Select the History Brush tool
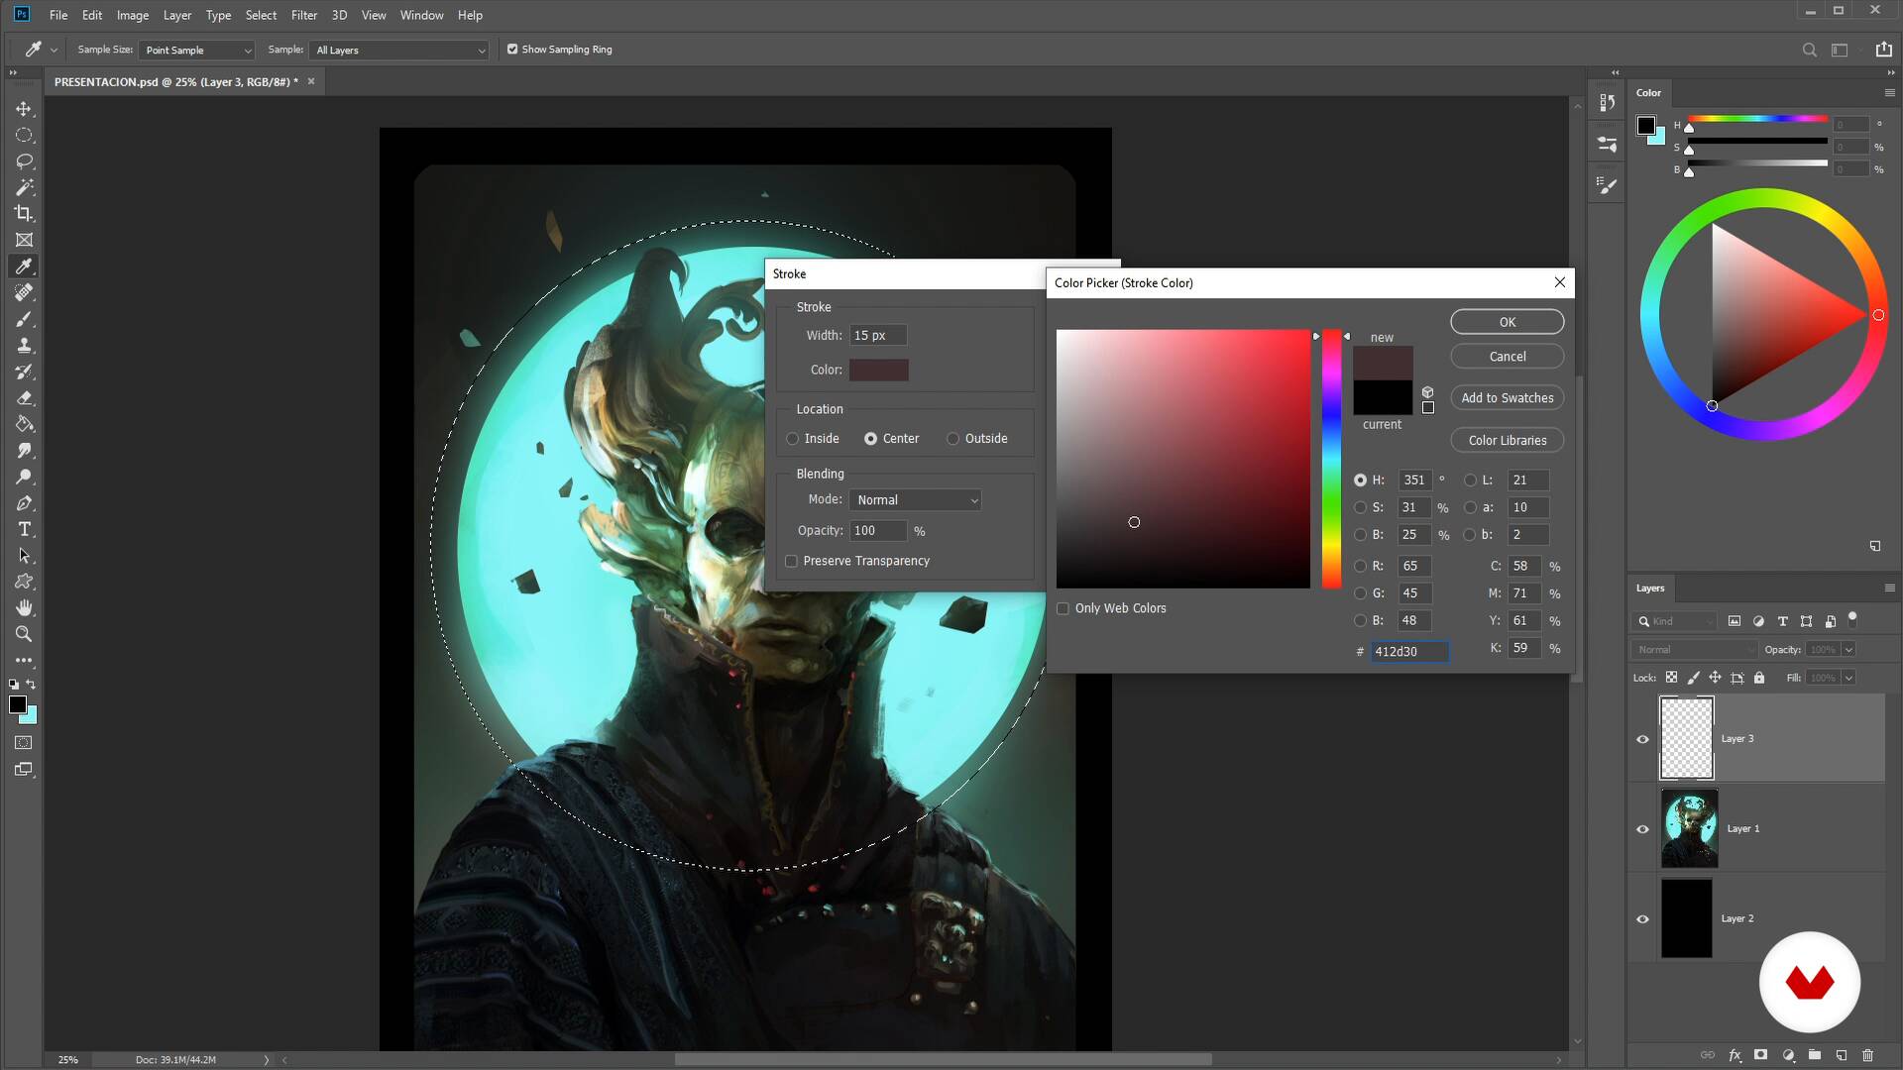 [24, 372]
